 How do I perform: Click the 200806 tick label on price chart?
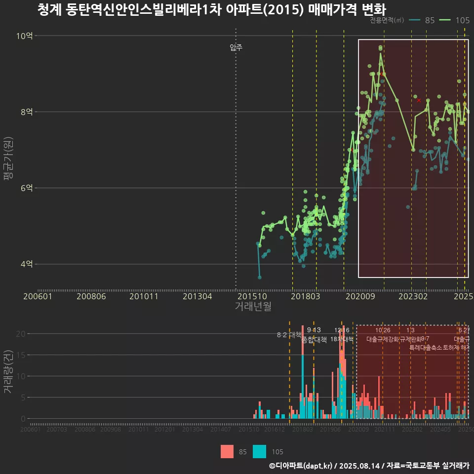pyautogui.click(x=91, y=296)
